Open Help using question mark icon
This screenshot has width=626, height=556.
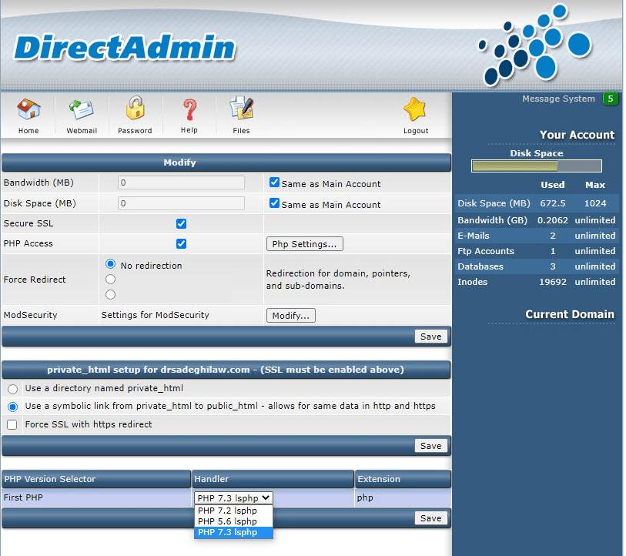[x=189, y=110]
